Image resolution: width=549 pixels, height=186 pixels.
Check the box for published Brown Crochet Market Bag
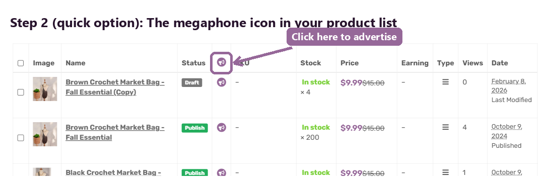coord(21,138)
